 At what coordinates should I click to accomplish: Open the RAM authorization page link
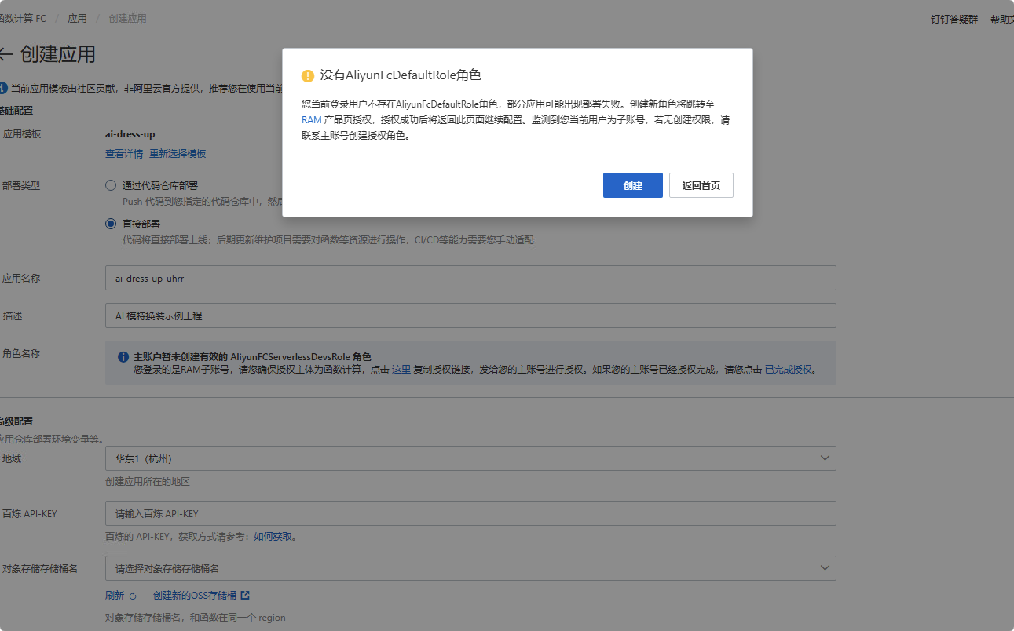(x=311, y=120)
